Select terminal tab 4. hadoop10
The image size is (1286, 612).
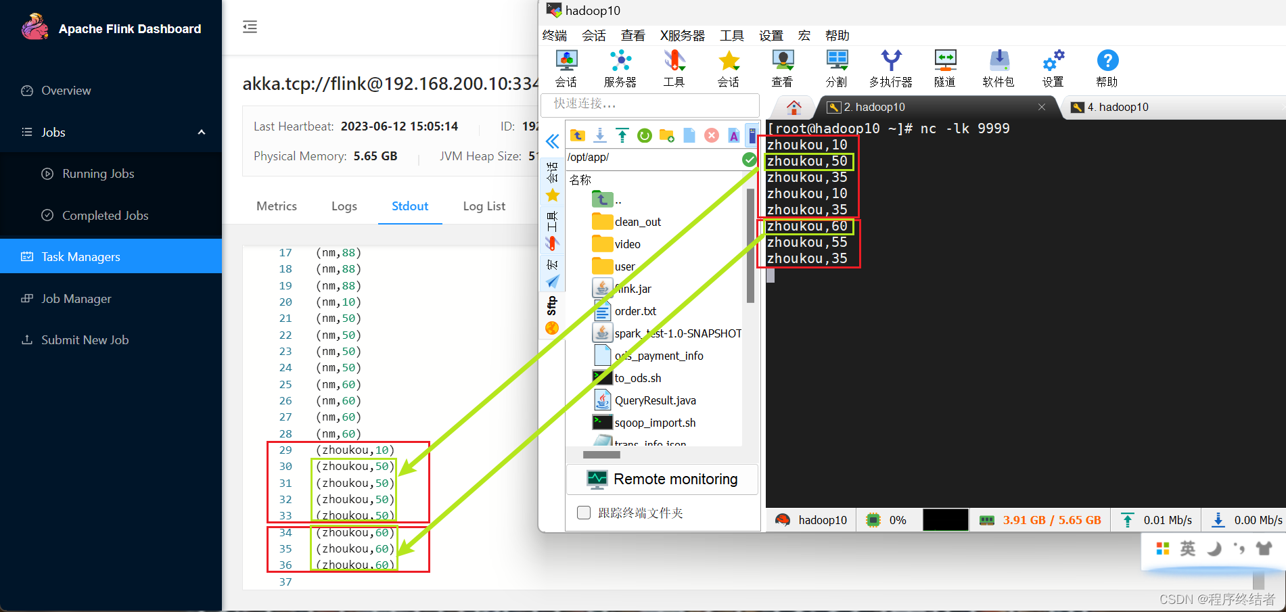(x=1117, y=107)
